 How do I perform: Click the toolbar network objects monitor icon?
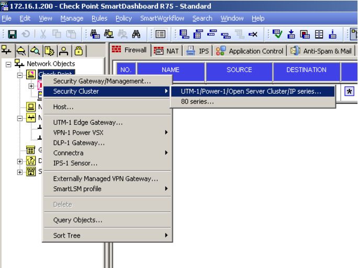(x=109, y=34)
